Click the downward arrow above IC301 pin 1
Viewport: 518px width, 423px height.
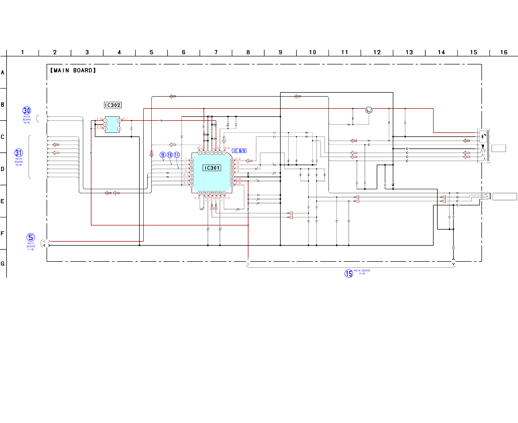(x=224, y=140)
